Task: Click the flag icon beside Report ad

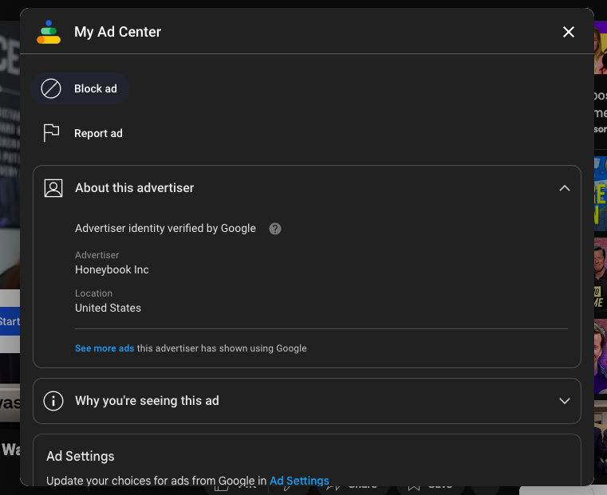Action: pos(52,133)
